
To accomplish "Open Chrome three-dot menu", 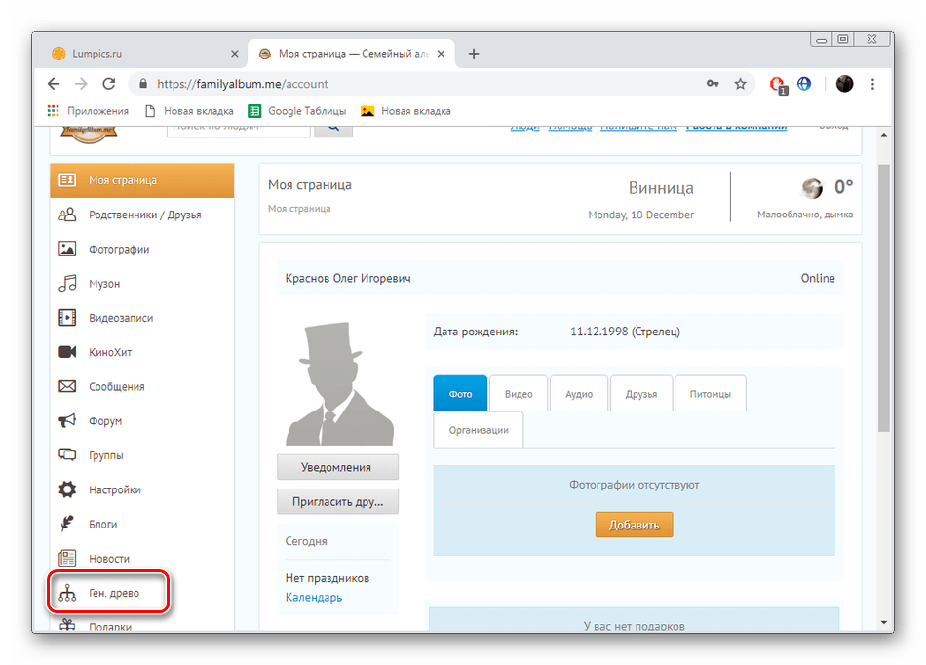I will click(x=872, y=84).
